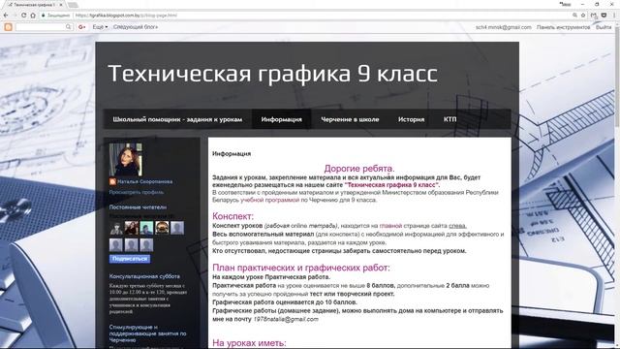The height and width of the screenshot is (349, 620).
Task: Reload the page with the refresh icon
Action: tap(23, 16)
